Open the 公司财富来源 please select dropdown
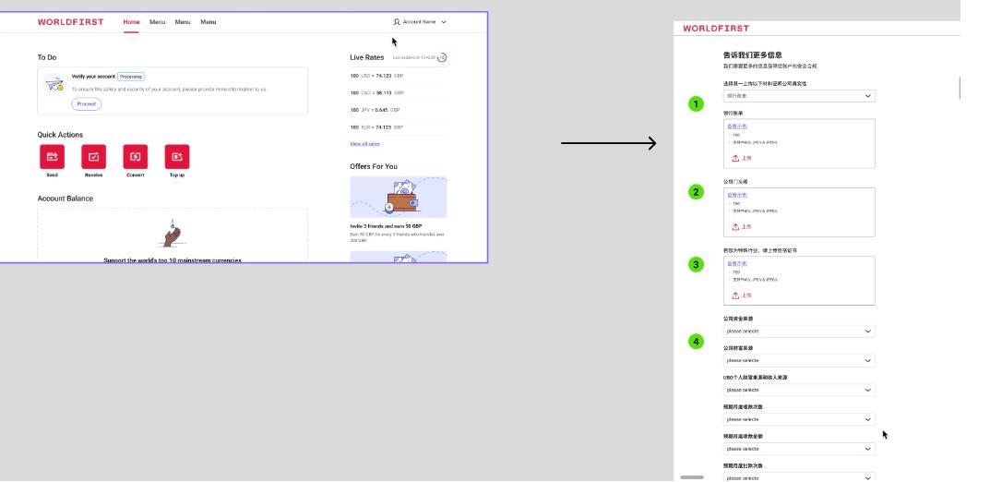Viewport: 990px width, 482px height. point(799,361)
